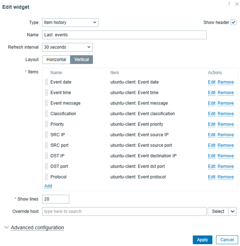Open the arrow menu next to Select

coord(232,211)
